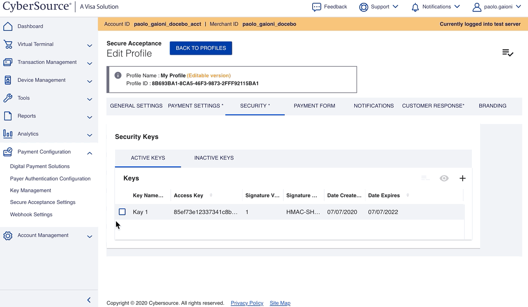Click the eye icon to view key
The height and width of the screenshot is (307, 528).
point(444,178)
